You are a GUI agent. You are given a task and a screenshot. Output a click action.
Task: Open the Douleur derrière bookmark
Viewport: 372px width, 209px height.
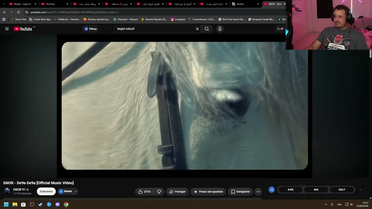[x=96, y=19]
